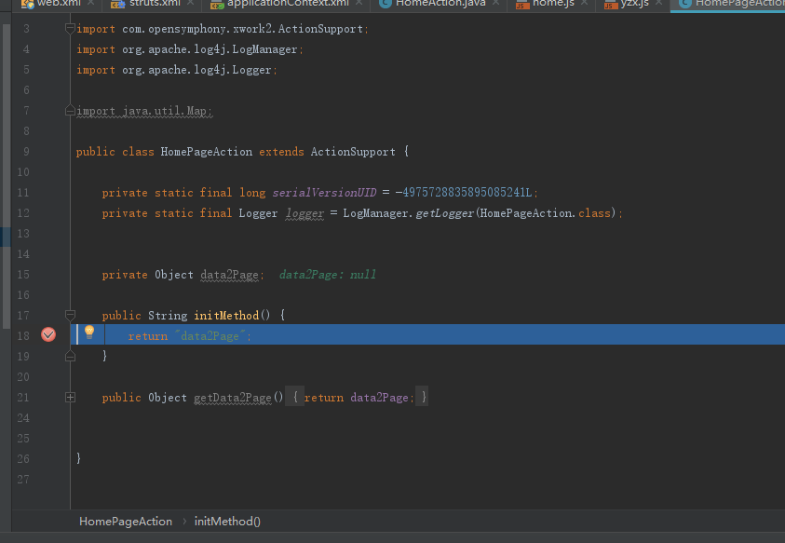Expand the getData2Page method fold
785x543 pixels.
tap(69, 397)
